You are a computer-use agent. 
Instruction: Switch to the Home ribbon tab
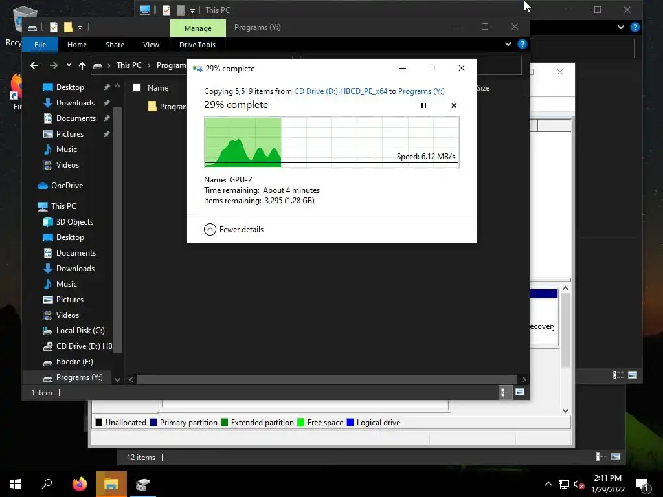click(77, 45)
